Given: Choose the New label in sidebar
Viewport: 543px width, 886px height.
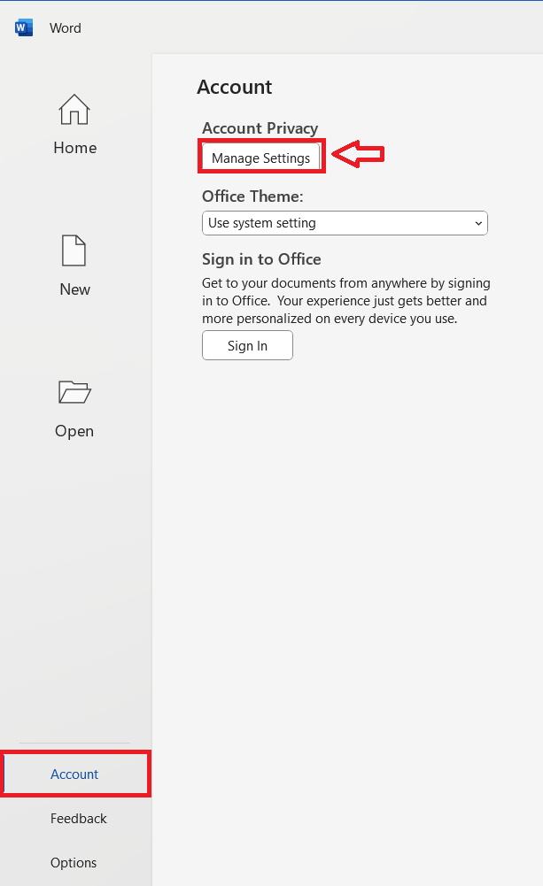Looking at the screenshot, I should (74, 289).
